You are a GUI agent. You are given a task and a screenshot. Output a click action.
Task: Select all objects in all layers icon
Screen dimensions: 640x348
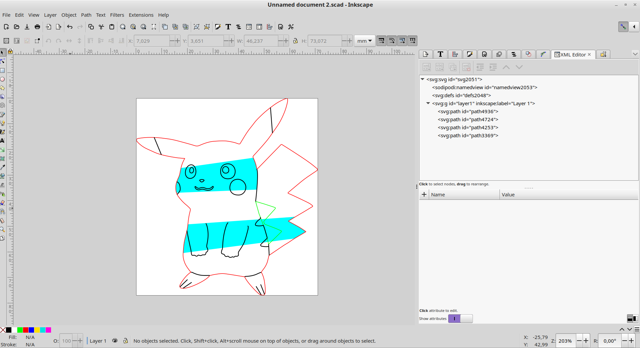17,41
